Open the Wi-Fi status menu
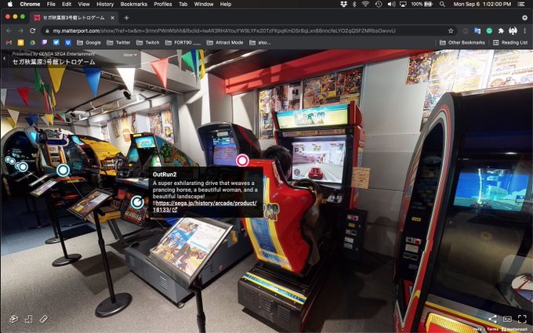 click(x=365, y=4)
